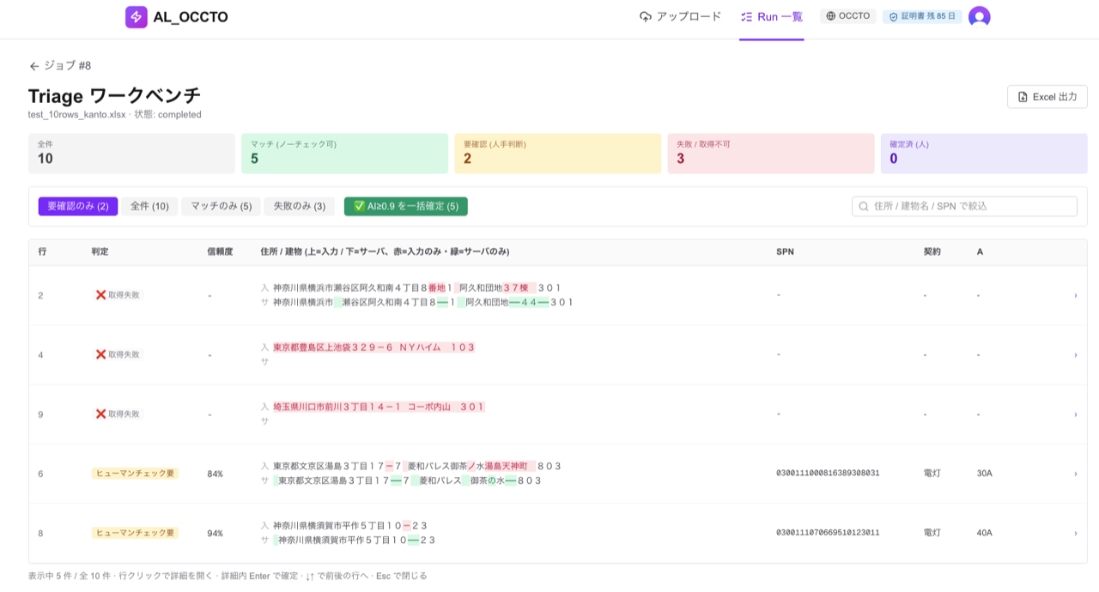Click the red X icon in row 9
The height and width of the screenshot is (592, 1099).
[100, 414]
